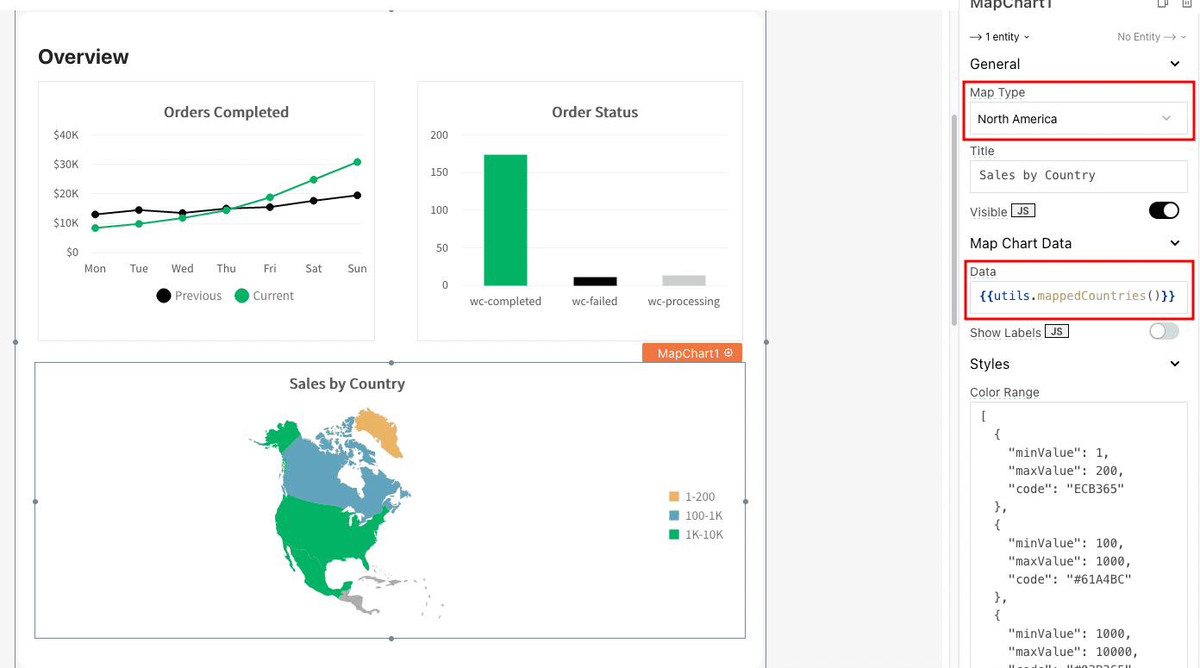Click the orange 1-200 legend swatch
Image resolution: width=1200 pixels, height=668 pixels.
674,496
